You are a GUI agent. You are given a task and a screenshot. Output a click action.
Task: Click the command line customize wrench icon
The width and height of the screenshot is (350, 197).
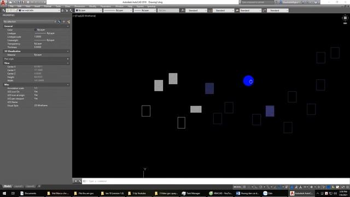pos(80,181)
